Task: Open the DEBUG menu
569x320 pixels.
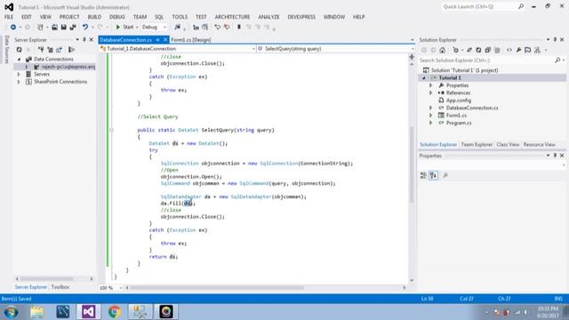Action: 116,17
